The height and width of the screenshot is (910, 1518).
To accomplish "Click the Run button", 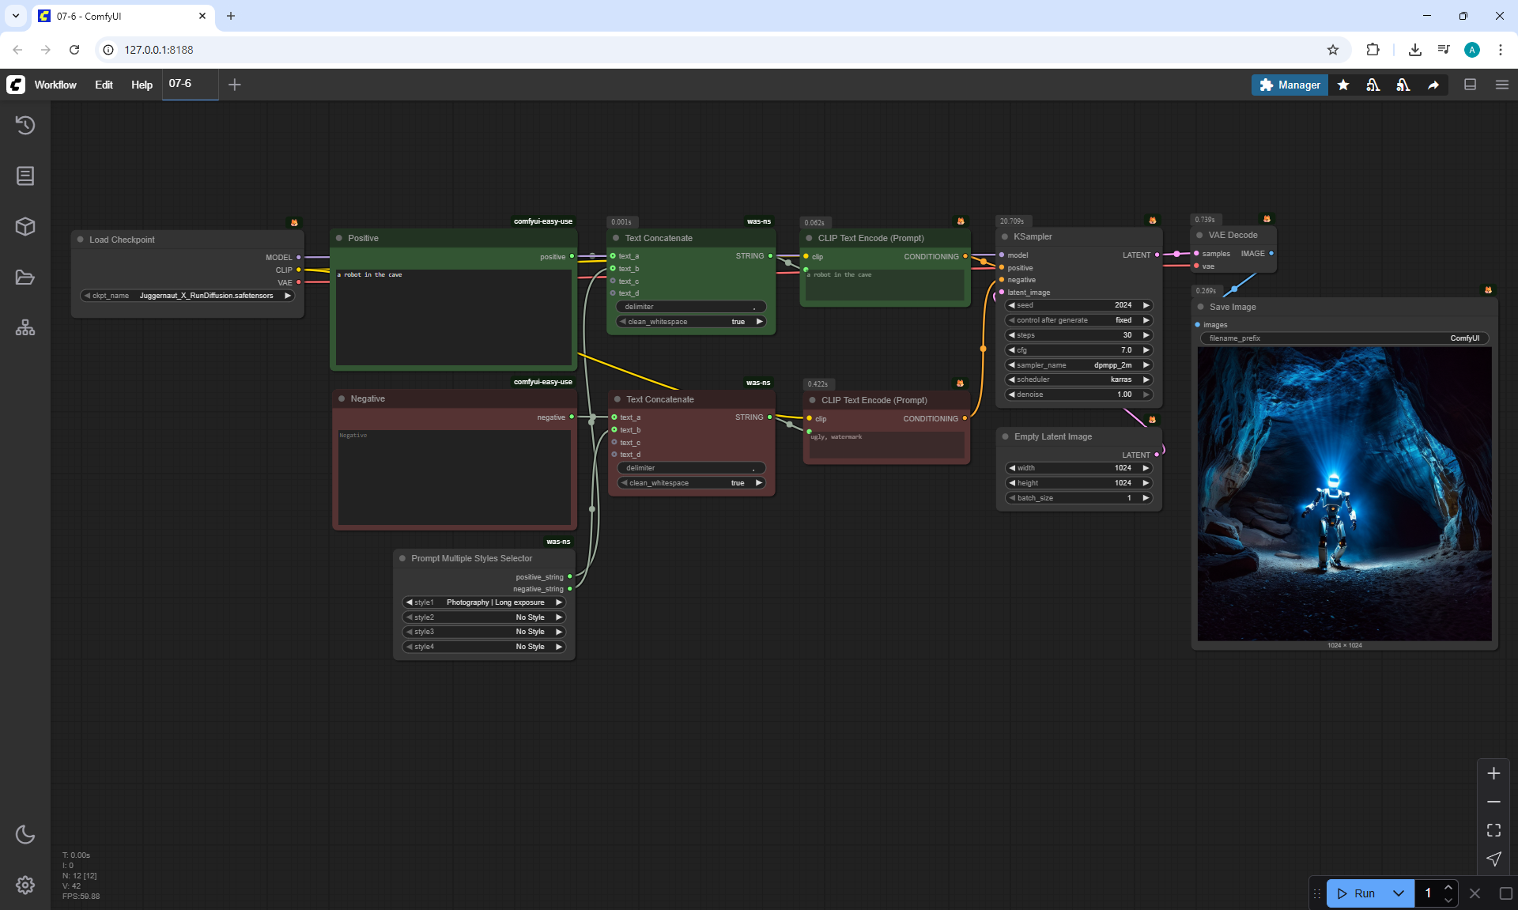I will pyautogui.click(x=1357, y=893).
